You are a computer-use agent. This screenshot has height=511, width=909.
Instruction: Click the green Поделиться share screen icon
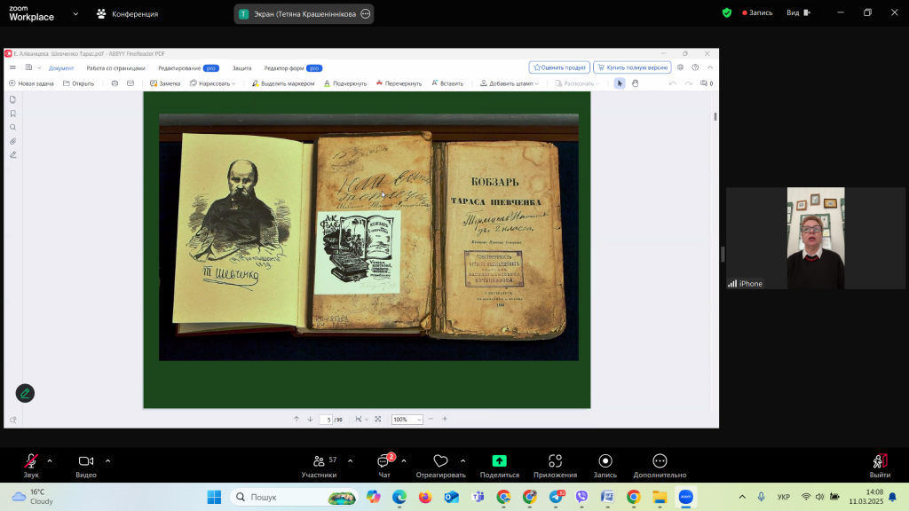click(500, 461)
